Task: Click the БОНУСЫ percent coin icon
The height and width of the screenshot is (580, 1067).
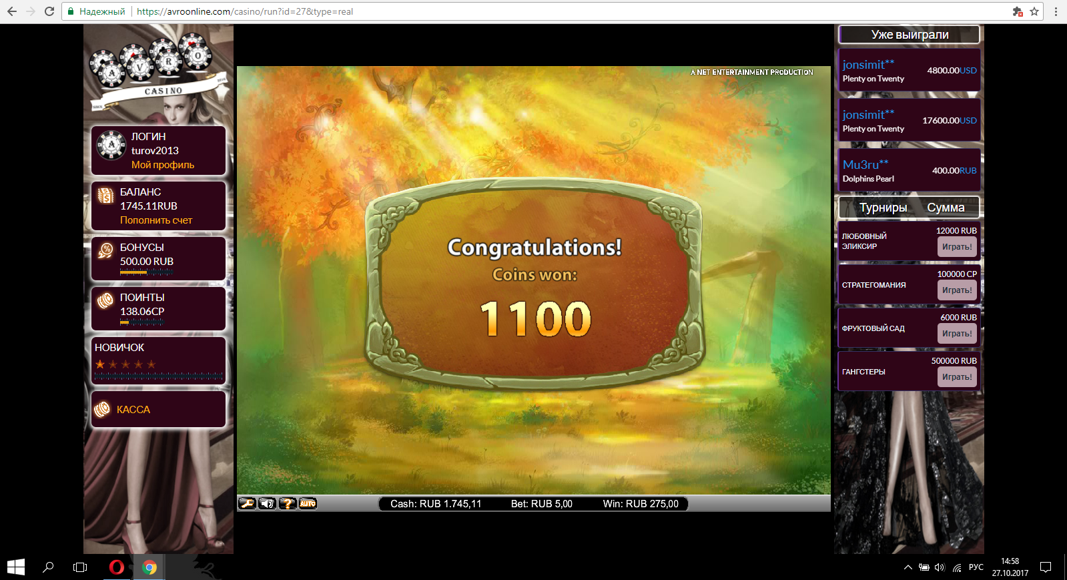Action: (105, 250)
